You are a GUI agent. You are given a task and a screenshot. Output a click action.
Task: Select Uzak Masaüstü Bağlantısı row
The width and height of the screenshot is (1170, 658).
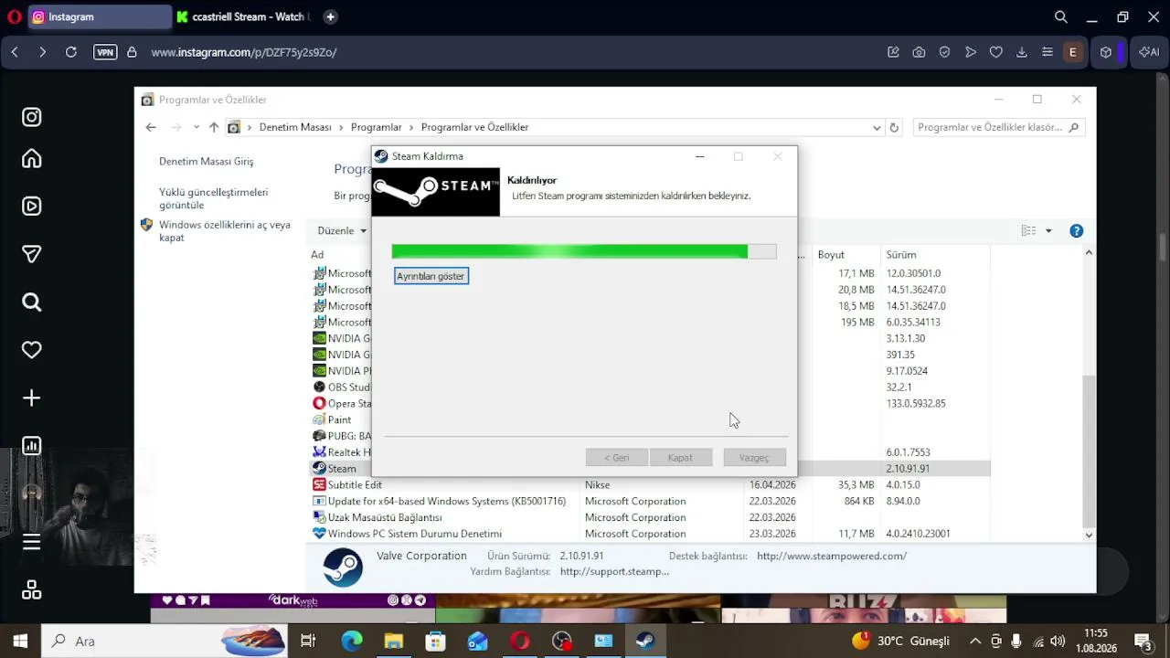coord(651,518)
